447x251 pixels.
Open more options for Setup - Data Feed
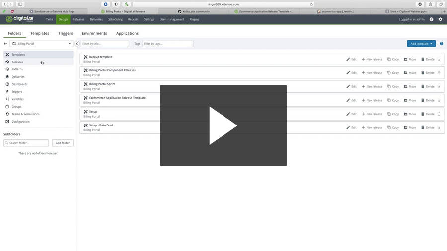439,128
